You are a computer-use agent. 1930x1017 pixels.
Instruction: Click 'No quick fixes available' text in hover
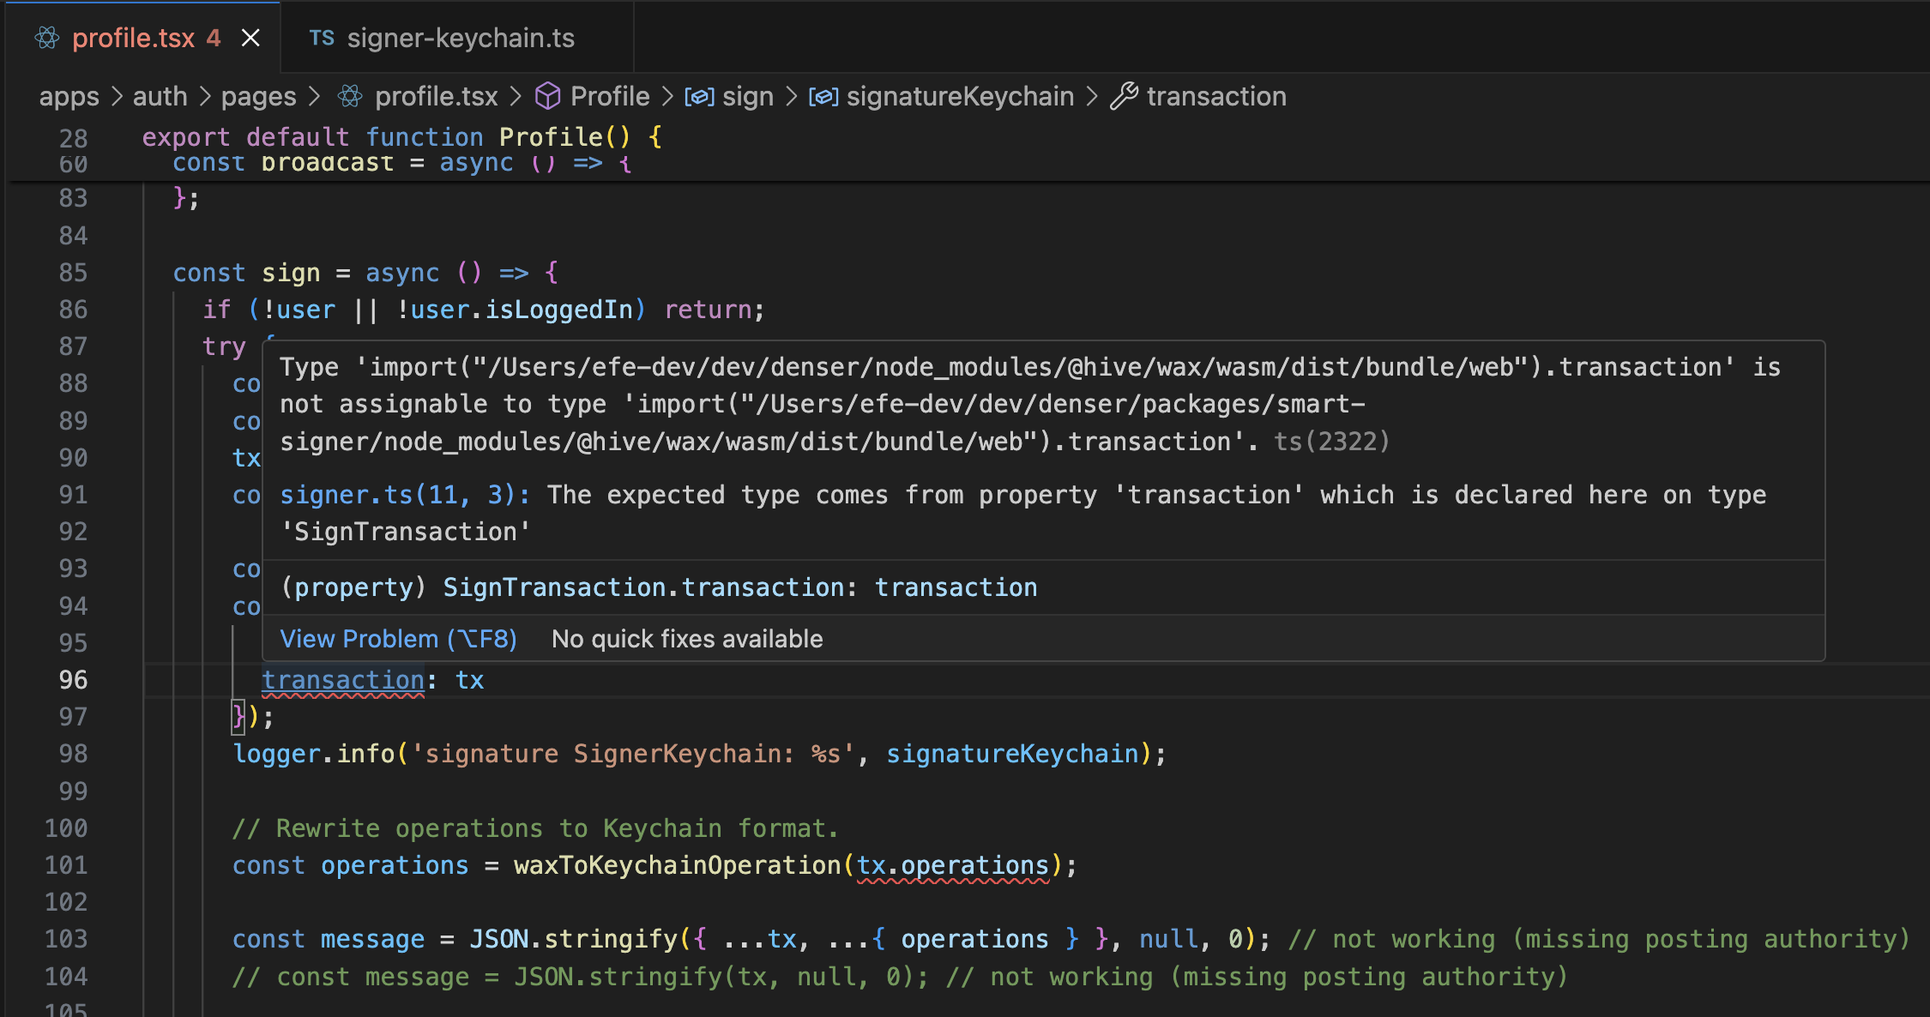coord(687,639)
